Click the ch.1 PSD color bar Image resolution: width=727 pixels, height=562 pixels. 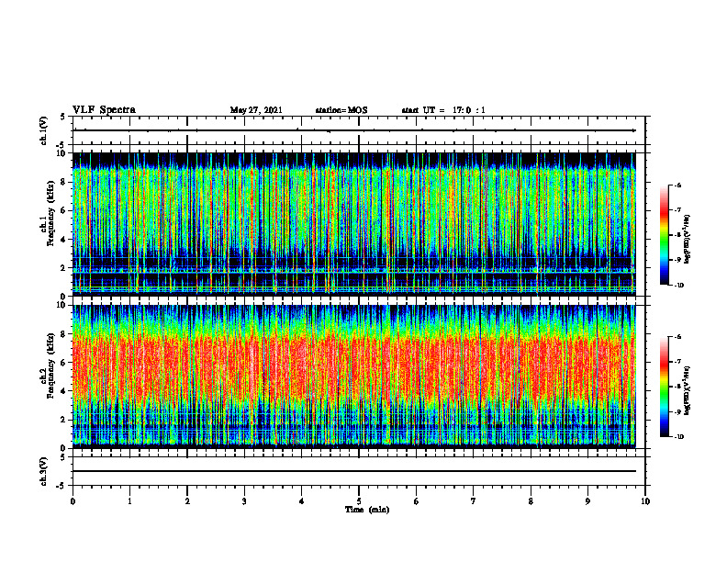coord(664,235)
